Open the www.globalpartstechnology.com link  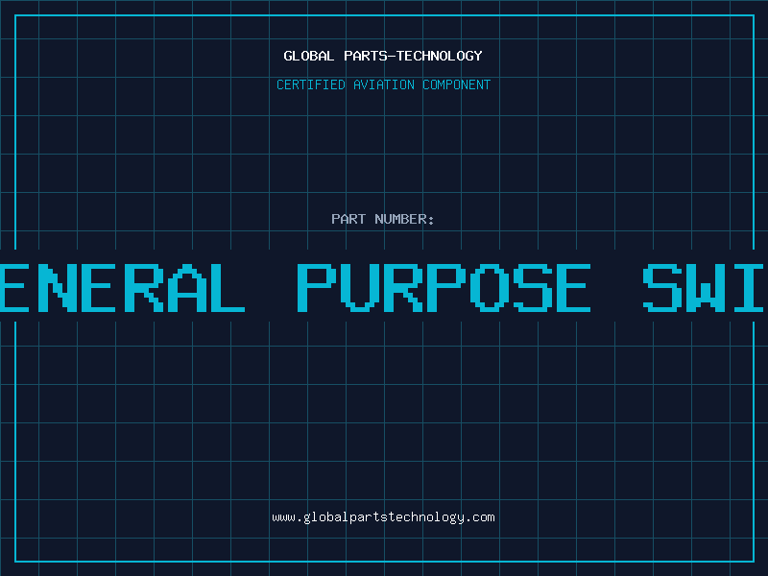coord(383,517)
